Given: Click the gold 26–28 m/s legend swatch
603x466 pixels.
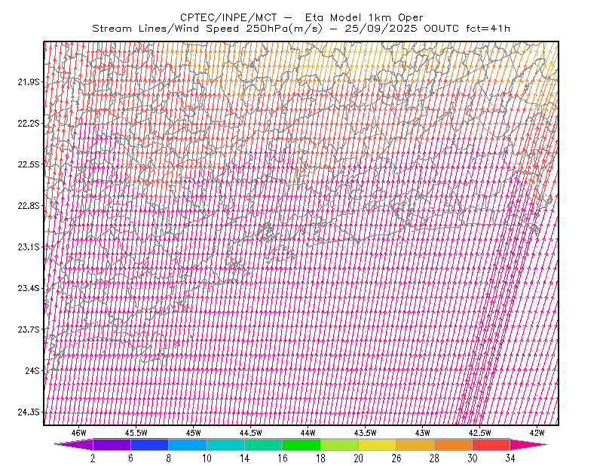Looking at the screenshot, I should click(415, 444).
